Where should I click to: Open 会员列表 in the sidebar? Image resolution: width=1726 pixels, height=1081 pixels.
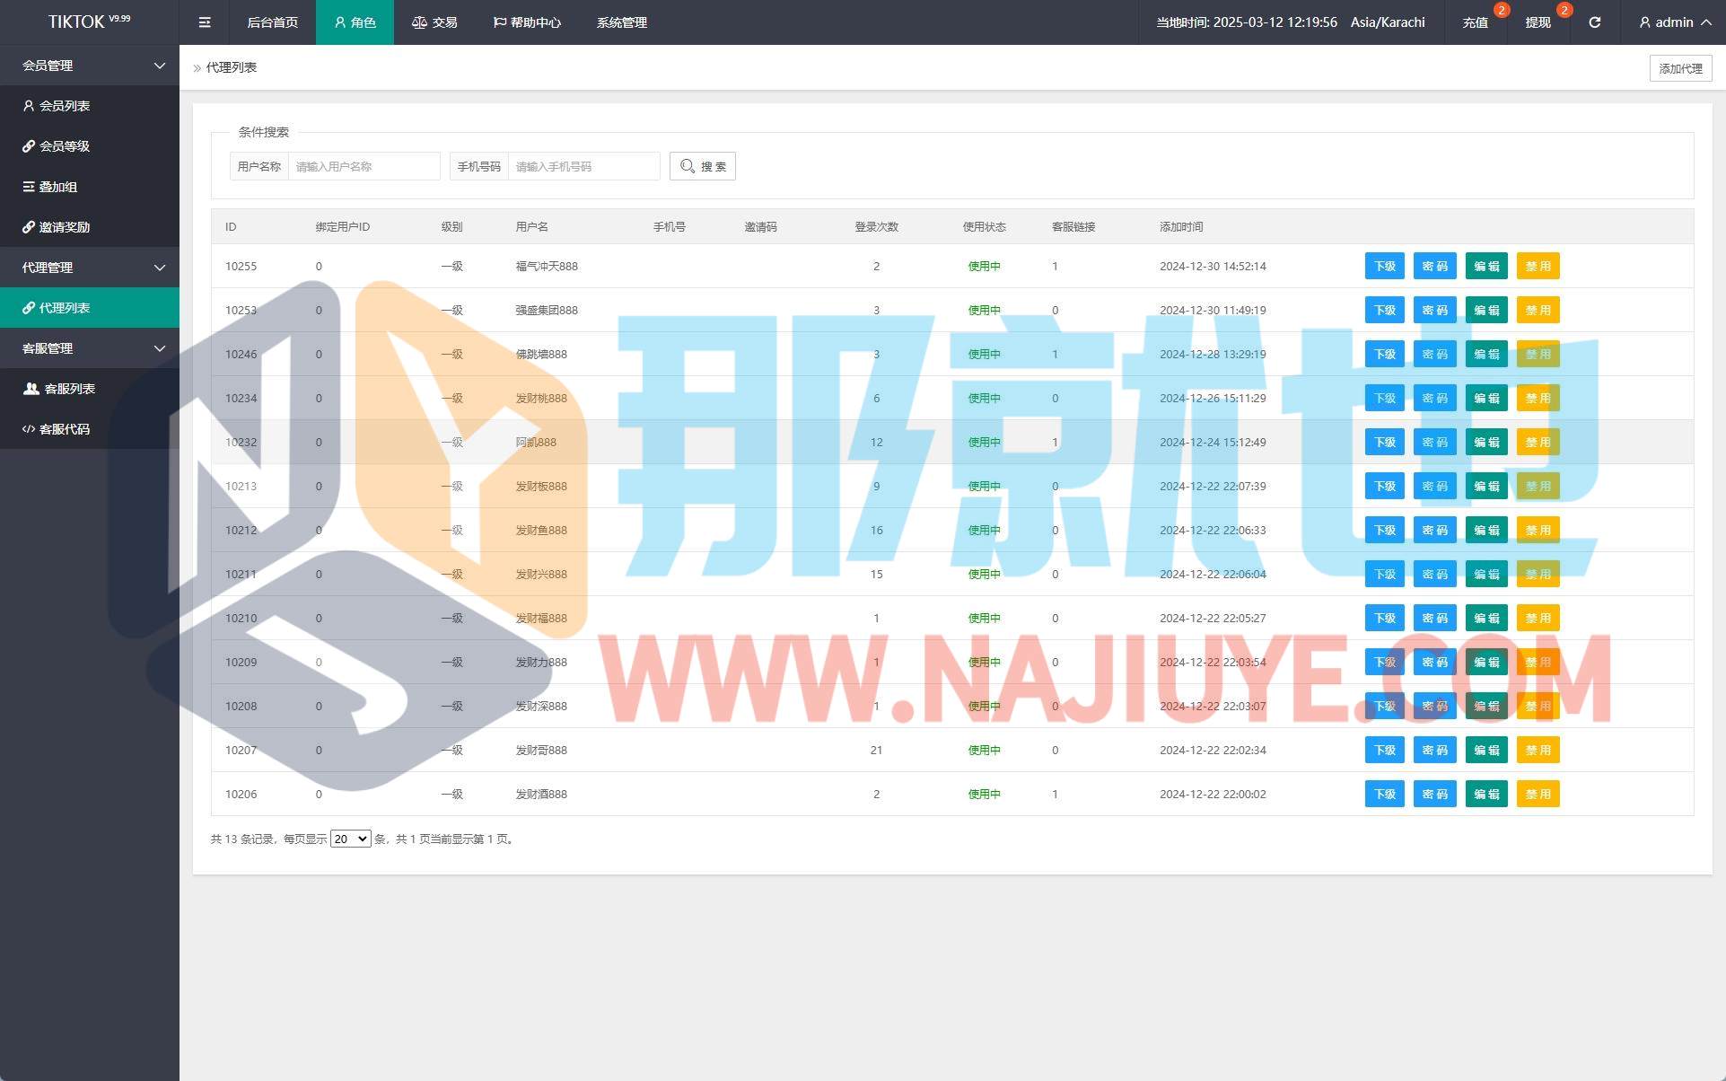click(65, 106)
